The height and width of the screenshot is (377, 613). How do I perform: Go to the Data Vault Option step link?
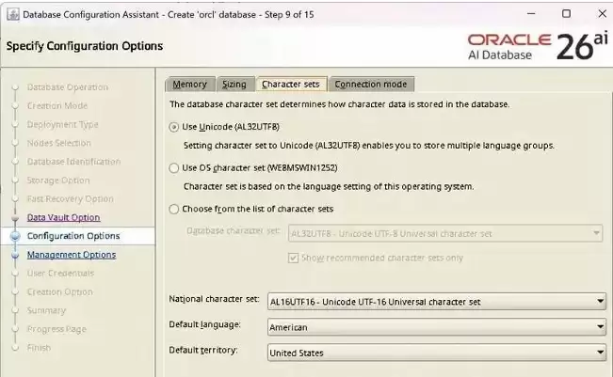point(63,217)
